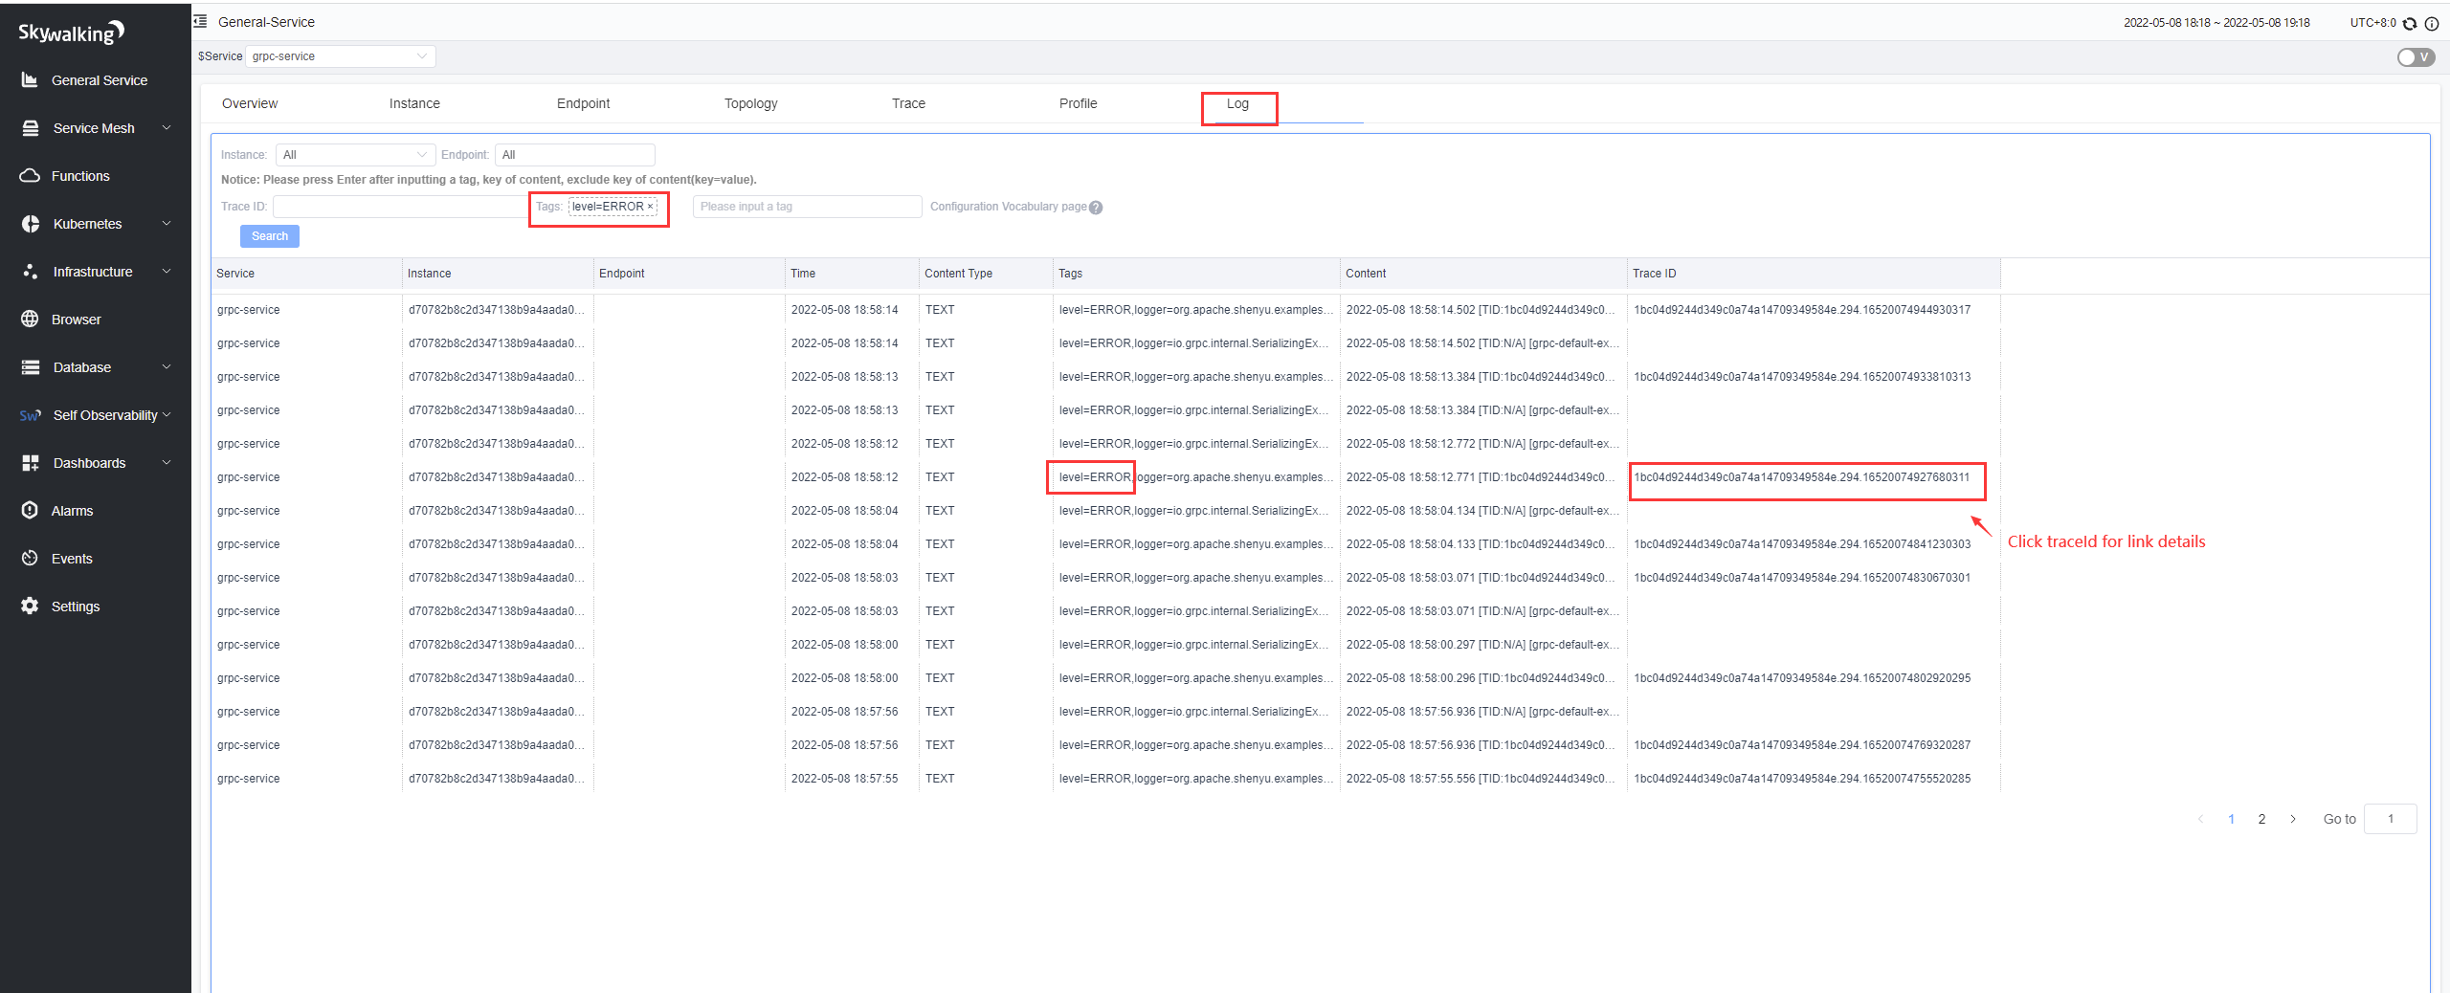Expand the Service Mesh menu
This screenshot has width=2450, height=993.
(x=96, y=128)
